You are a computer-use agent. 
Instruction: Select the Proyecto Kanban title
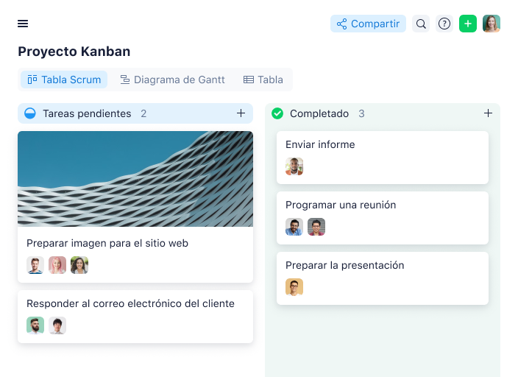[x=74, y=52]
